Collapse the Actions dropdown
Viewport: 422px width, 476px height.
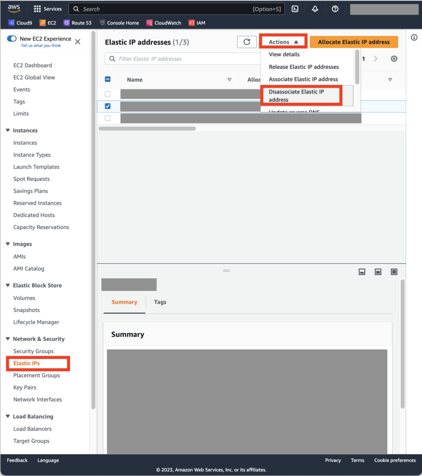coord(283,41)
